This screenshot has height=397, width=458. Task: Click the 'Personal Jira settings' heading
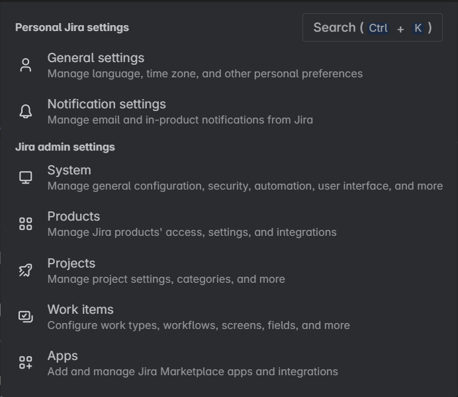(72, 27)
